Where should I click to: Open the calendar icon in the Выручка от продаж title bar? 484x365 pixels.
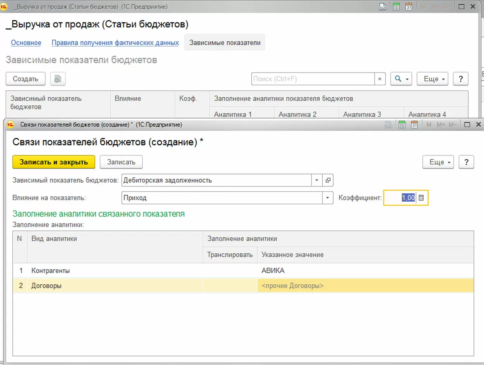tap(408, 7)
